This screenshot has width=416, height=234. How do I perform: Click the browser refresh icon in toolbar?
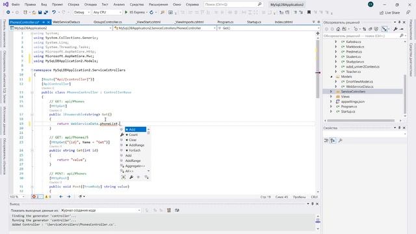coord(151,12)
